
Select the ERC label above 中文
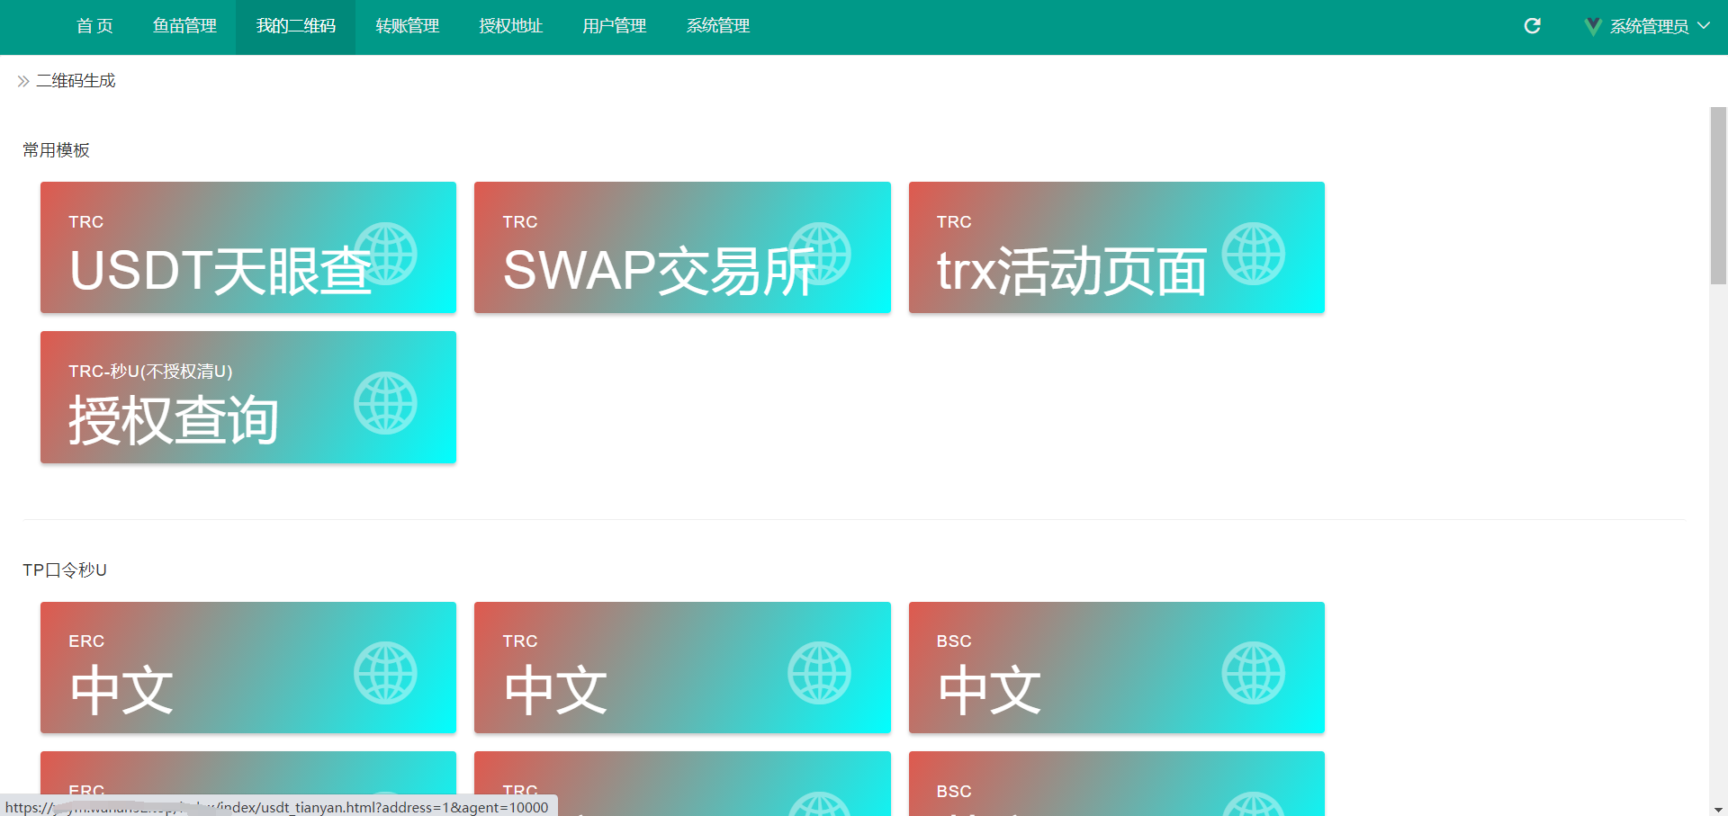click(86, 641)
